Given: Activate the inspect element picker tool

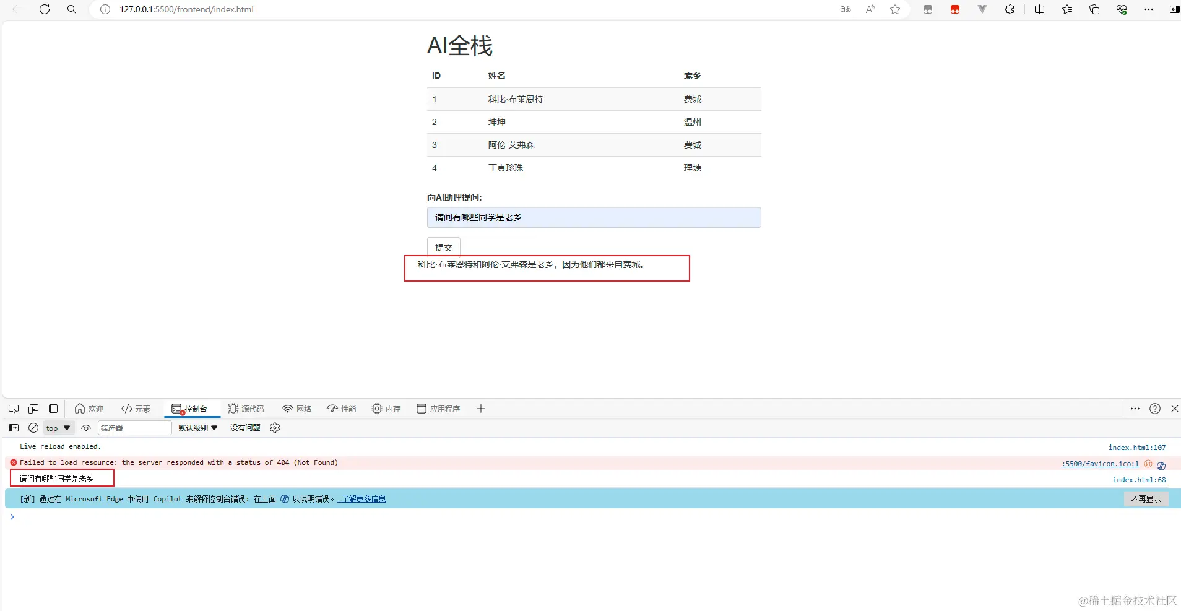Looking at the screenshot, I should coord(14,409).
